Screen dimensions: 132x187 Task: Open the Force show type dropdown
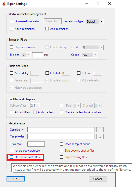pos(95,22)
